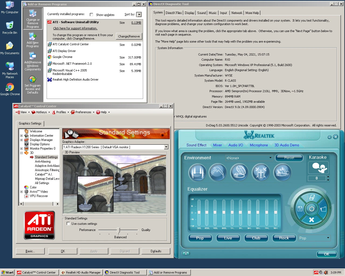This screenshot has height=276, width=345.
Task: Expand the Displays Manager tree node
Action: pyautogui.click(x=21, y=140)
